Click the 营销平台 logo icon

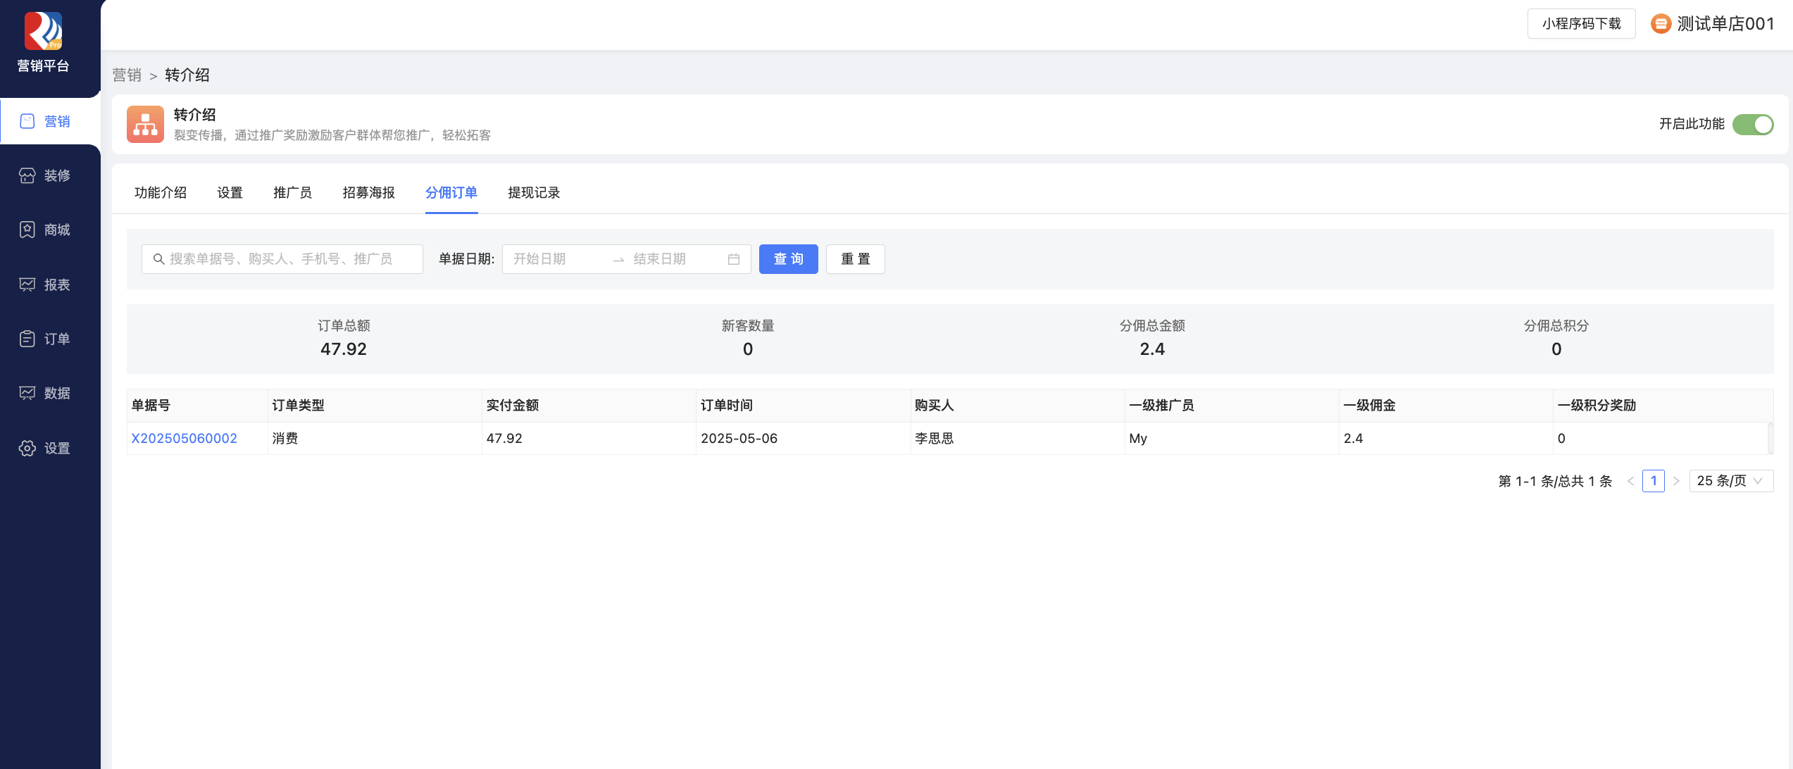pyautogui.click(x=43, y=31)
